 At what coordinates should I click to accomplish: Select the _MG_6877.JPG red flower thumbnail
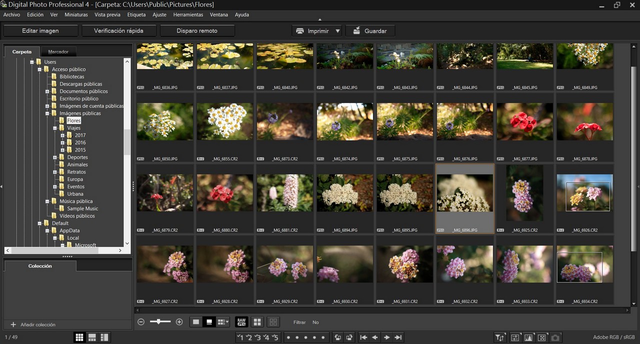click(x=524, y=122)
